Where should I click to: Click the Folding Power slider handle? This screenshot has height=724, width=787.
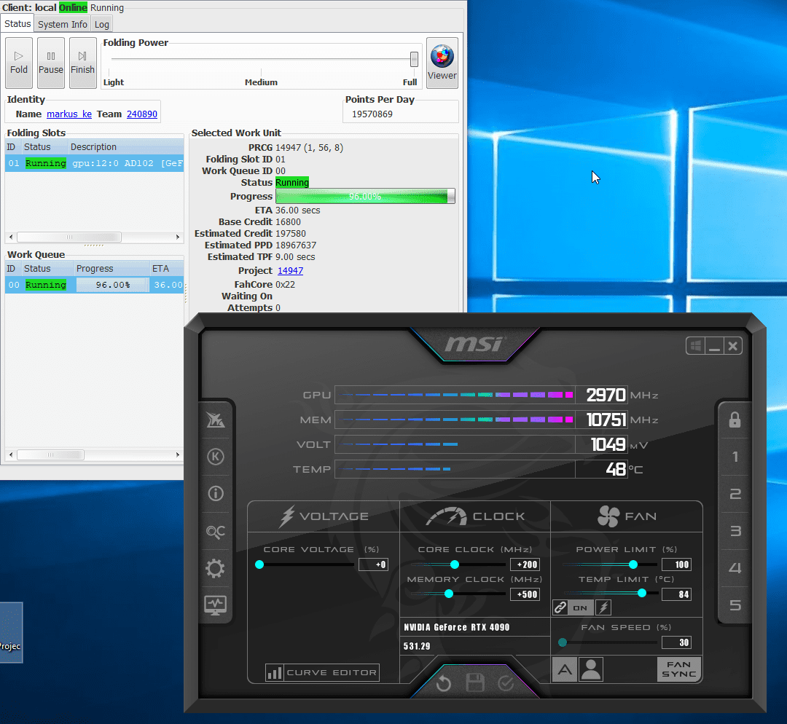(414, 59)
